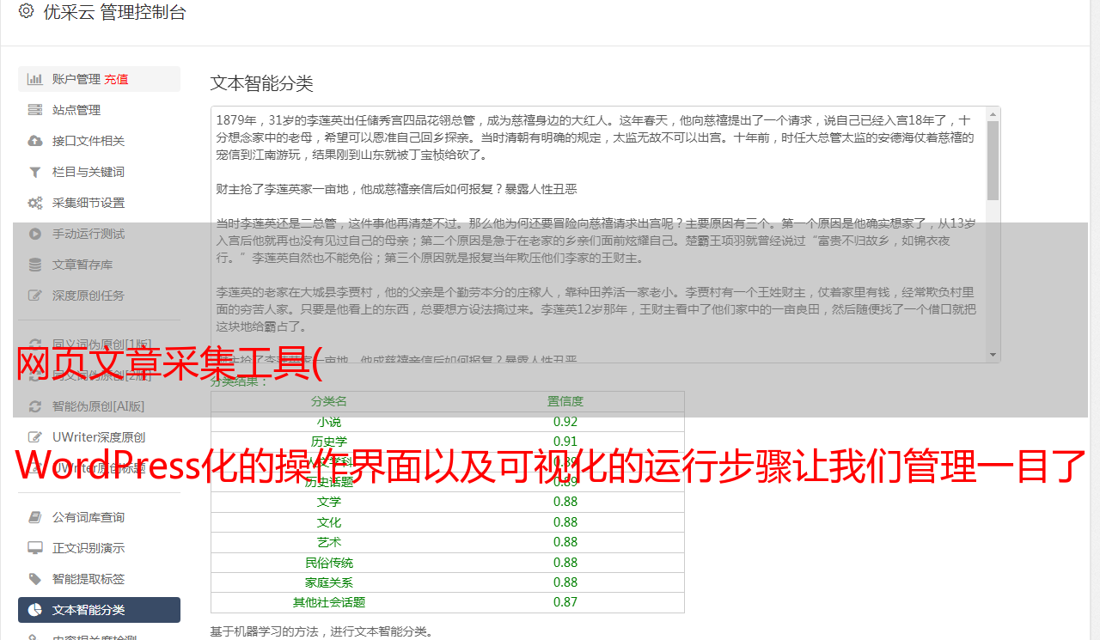Click the text area scrollbar down arrow

[x=993, y=355]
